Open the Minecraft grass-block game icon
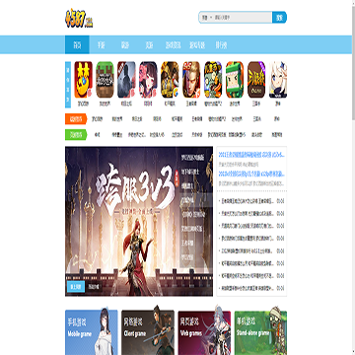 coord(105,80)
